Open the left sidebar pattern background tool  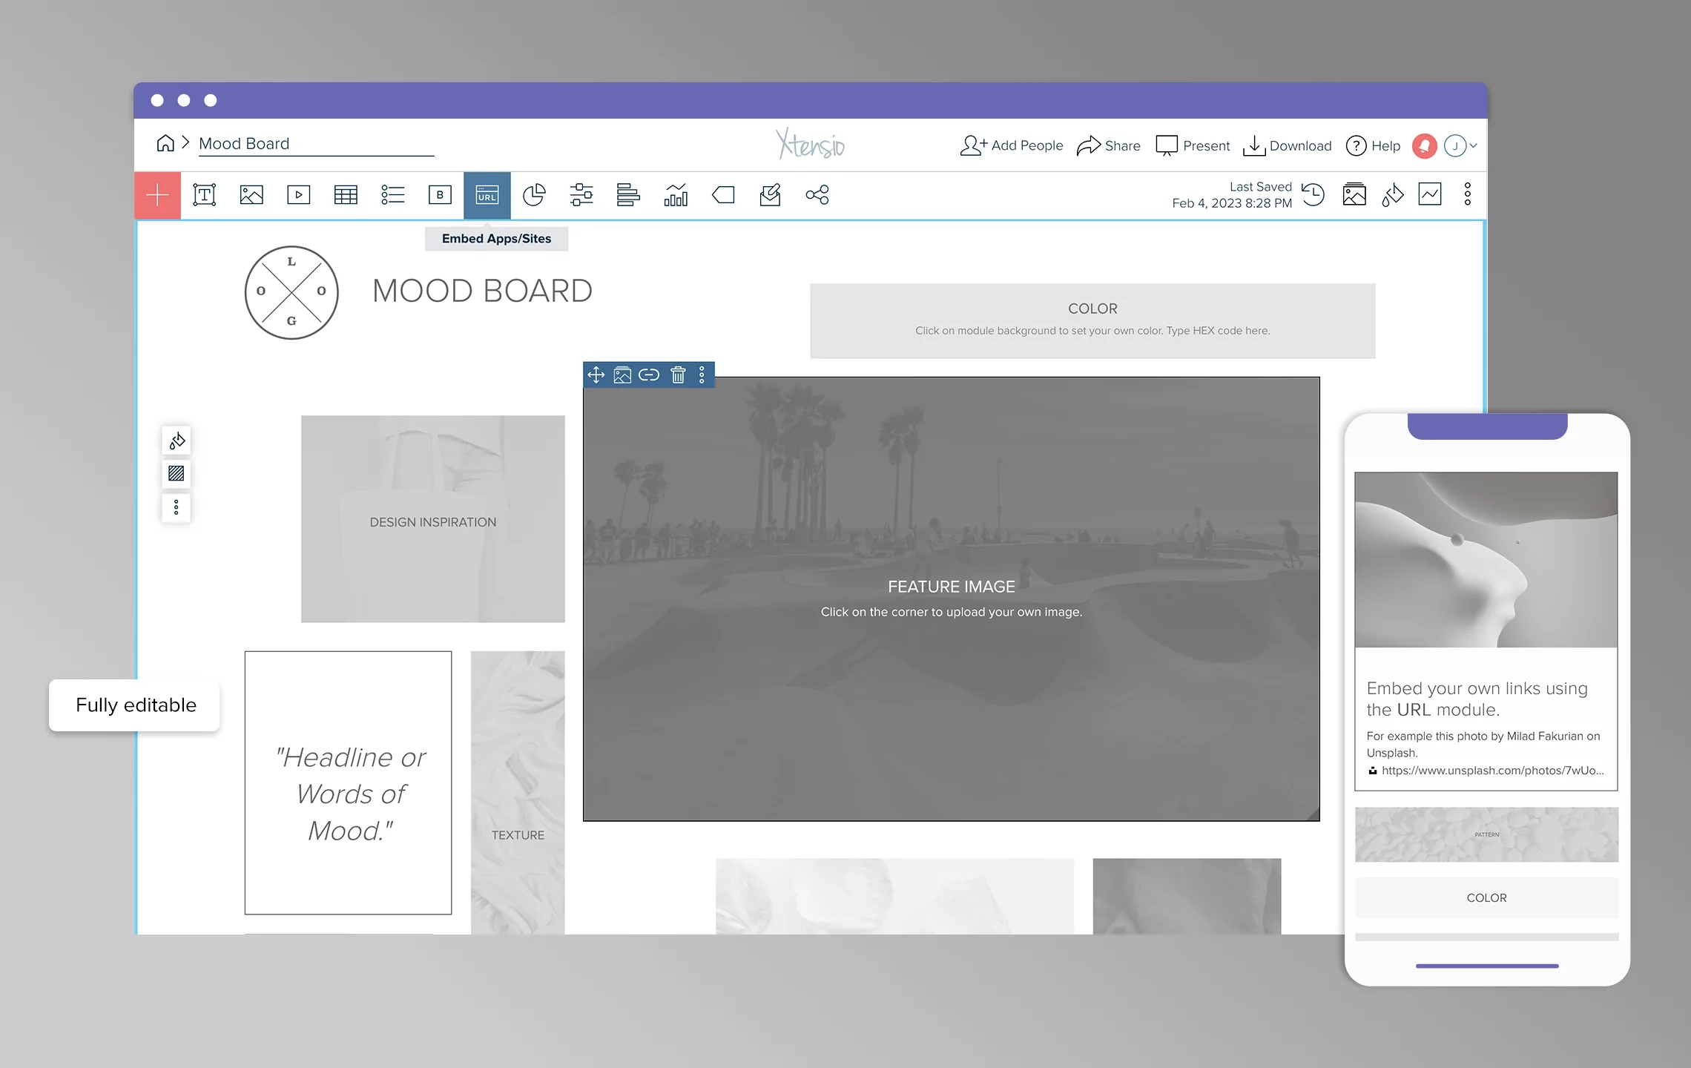click(x=177, y=474)
